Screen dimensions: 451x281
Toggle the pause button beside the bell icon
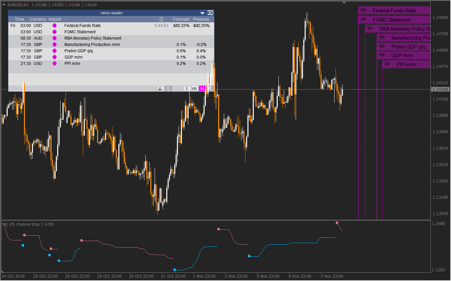168,89
